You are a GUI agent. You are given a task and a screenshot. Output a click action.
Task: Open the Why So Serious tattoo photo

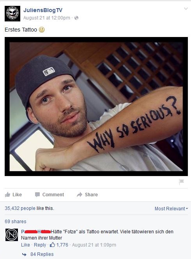tap(96, 107)
